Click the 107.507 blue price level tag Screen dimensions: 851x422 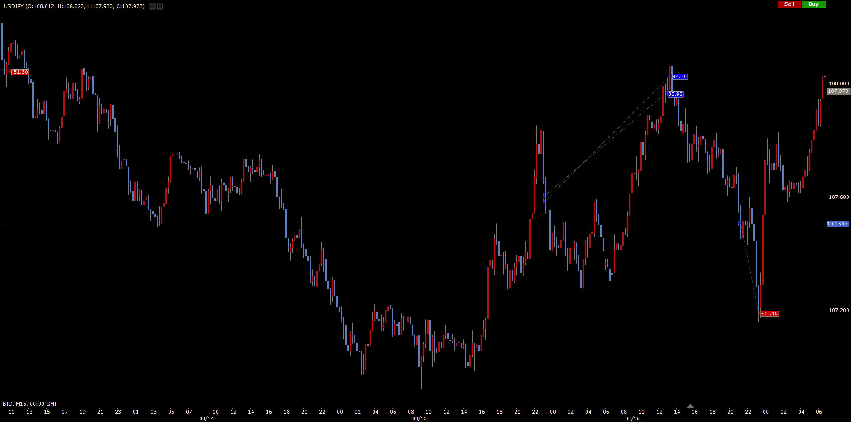point(837,224)
